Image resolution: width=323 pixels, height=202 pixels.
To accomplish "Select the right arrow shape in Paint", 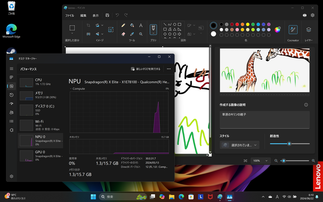I will pyautogui.click(x=179, y=34).
